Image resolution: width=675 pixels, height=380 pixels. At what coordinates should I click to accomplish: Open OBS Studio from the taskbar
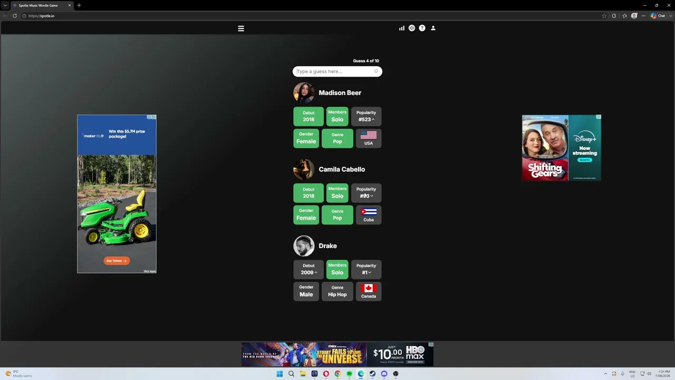396,374
